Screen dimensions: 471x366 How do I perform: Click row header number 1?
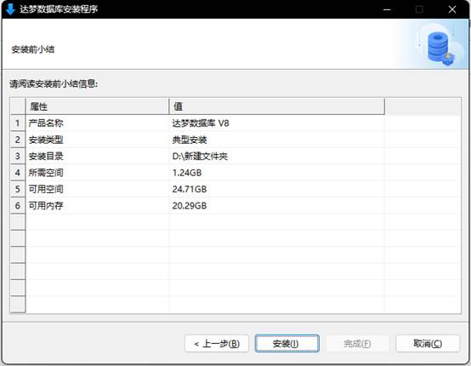click(x=18, y=123)
